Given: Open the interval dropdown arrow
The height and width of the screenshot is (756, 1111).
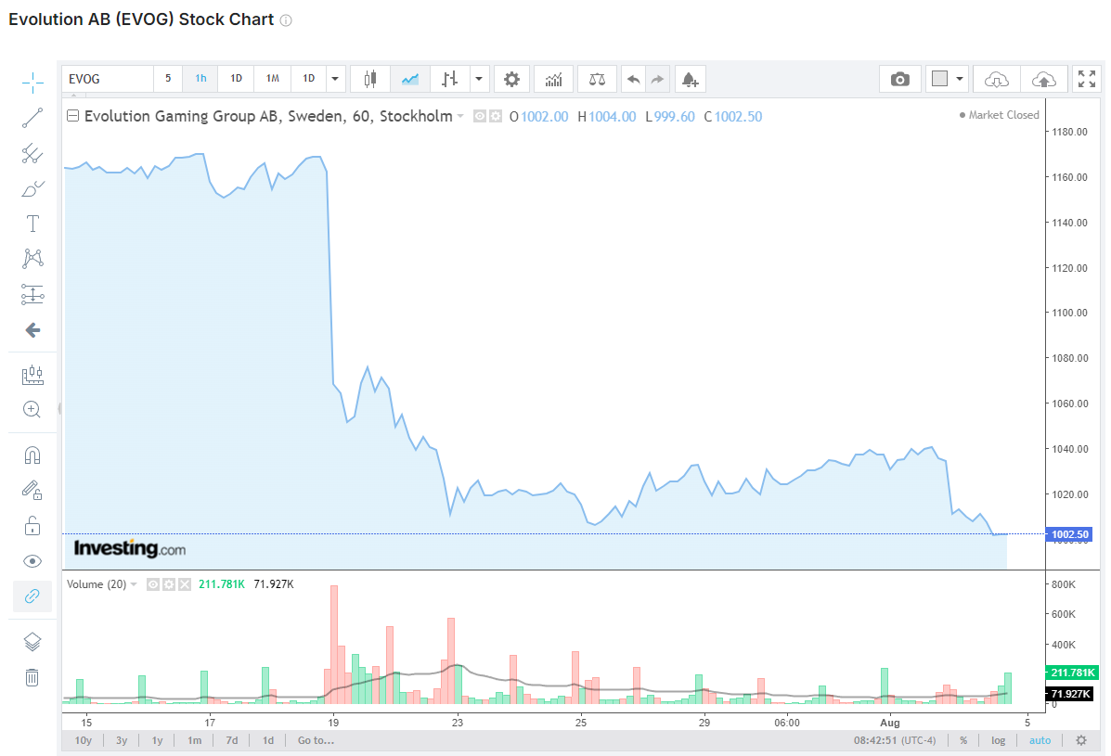Looking at the screenshot, I should pos(335,79).
